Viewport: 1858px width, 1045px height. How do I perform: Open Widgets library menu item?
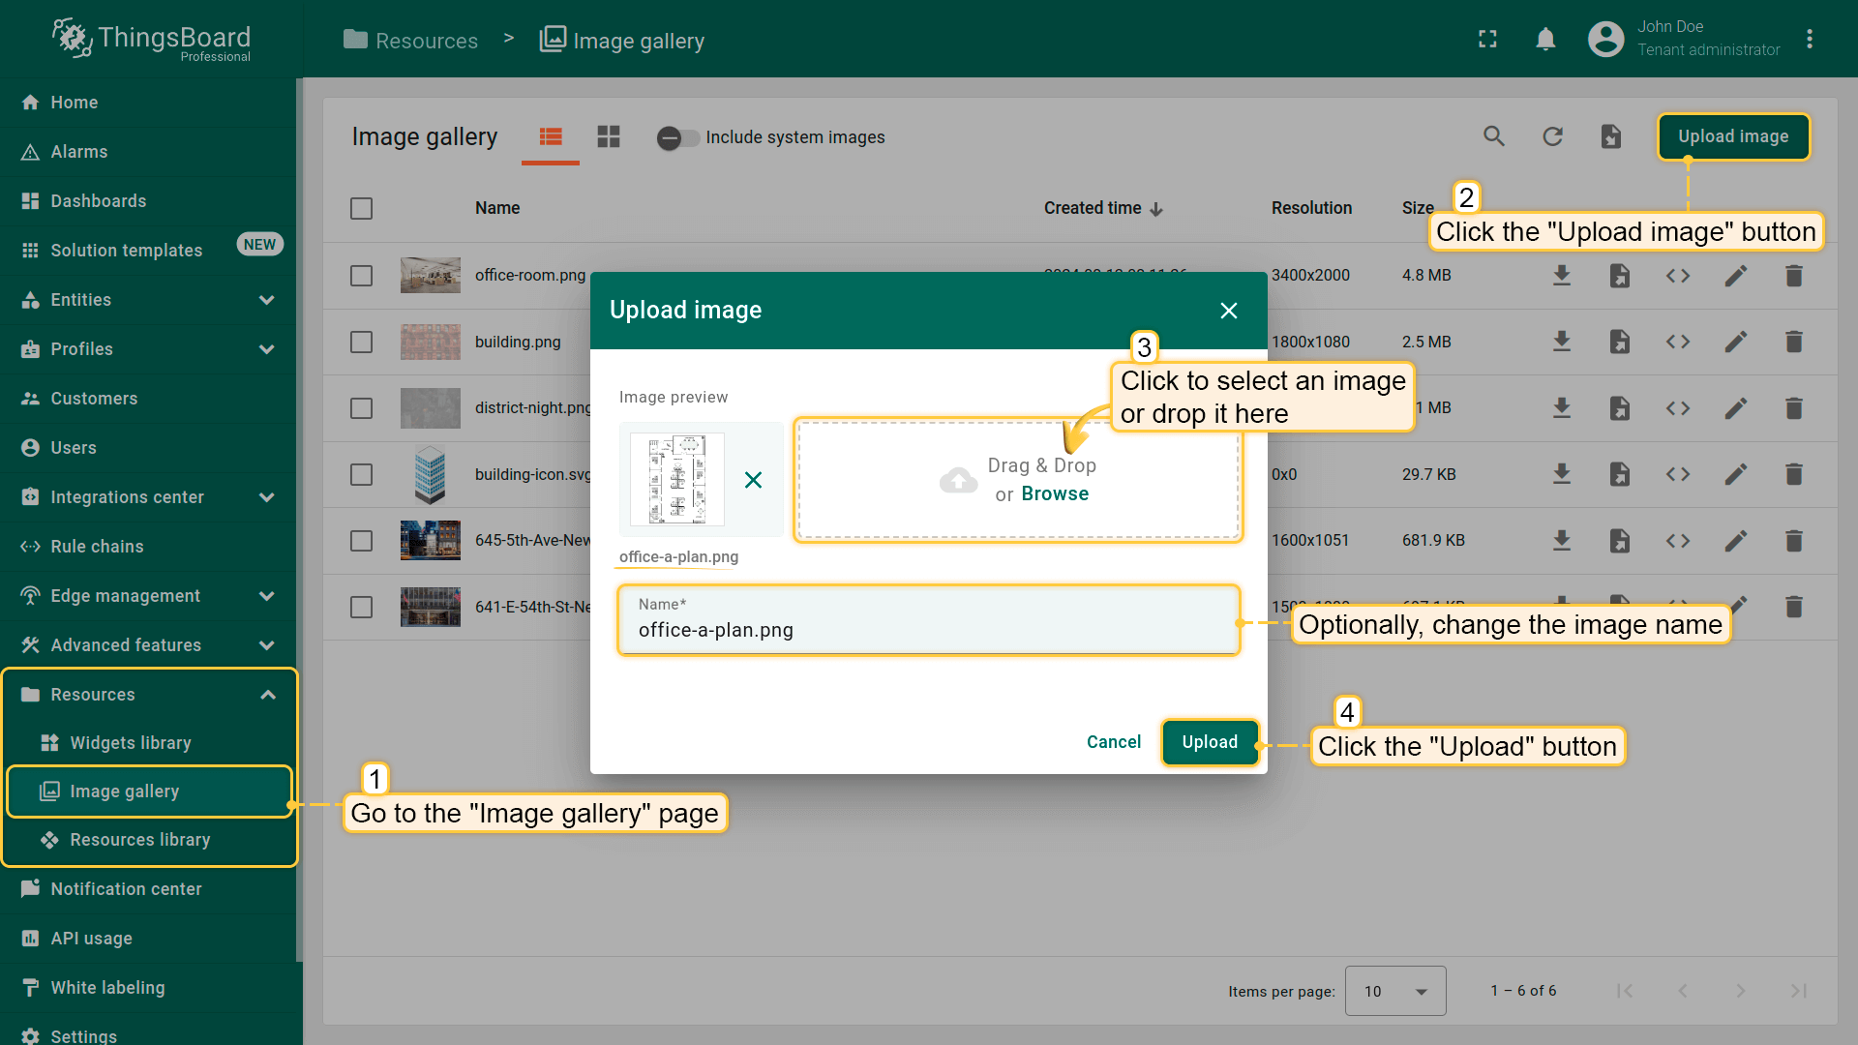point(131,743)
